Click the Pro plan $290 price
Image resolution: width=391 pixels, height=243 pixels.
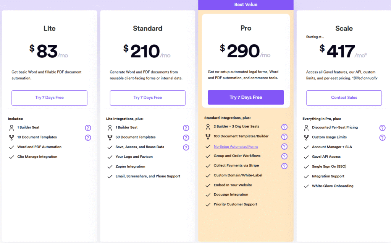[245, 51]
